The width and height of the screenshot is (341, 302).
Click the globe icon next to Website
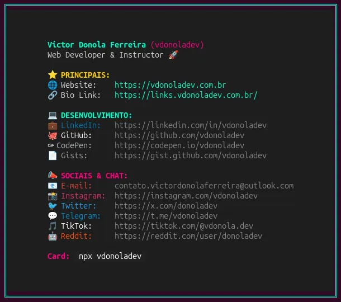point(53,85)
